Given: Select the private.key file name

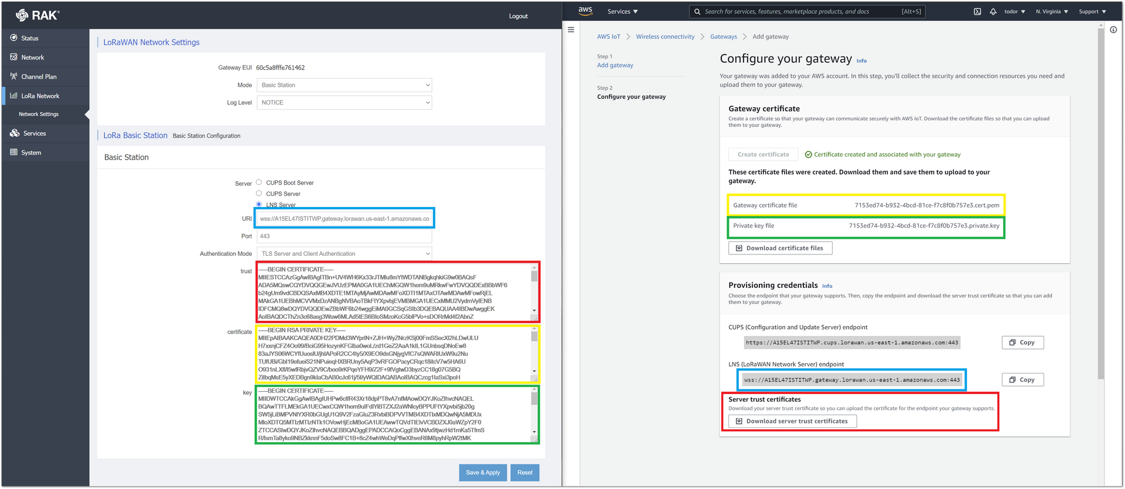Looking at the screenshot, I should [x=924, y=226].
